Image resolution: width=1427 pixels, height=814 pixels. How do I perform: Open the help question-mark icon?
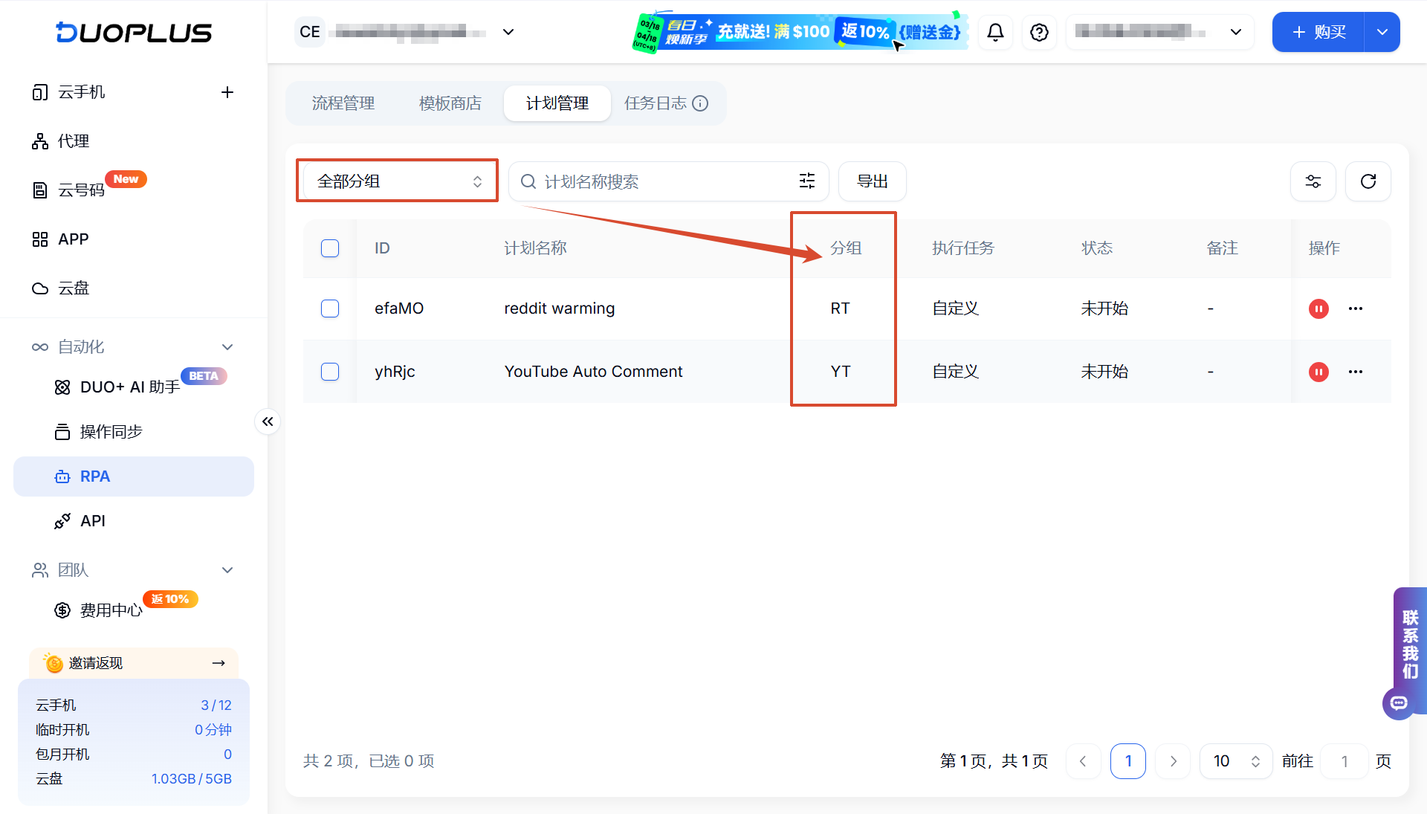(x=1039, y=32)
